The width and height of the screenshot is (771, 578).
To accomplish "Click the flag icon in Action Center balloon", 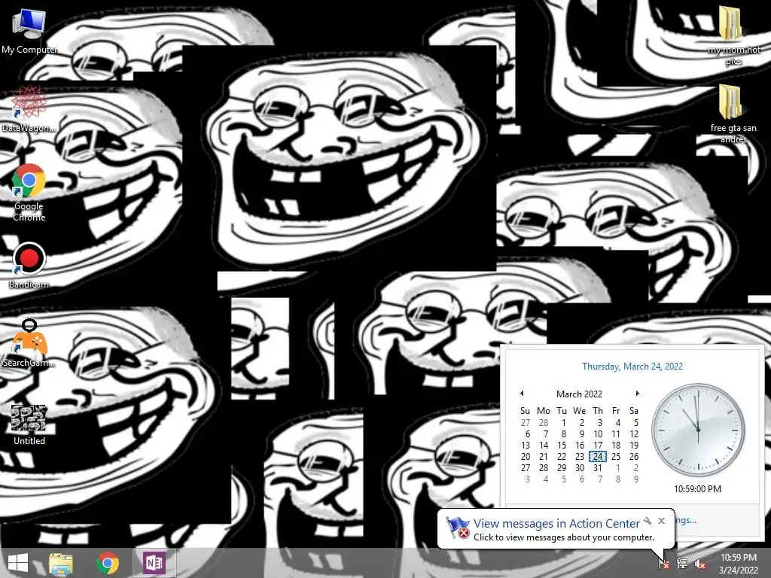I will (x=457, y=528).
